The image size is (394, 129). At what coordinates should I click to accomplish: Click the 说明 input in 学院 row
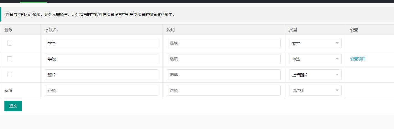[x=224, y=59]
